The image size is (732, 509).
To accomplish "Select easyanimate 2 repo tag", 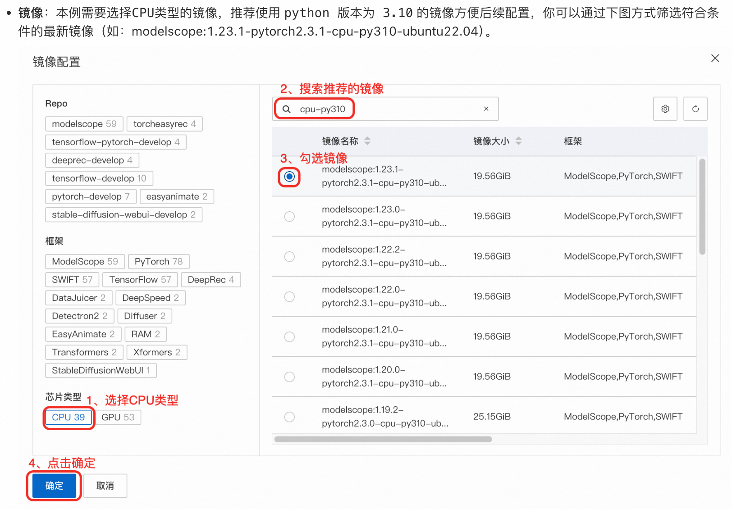I will (177, 196).
